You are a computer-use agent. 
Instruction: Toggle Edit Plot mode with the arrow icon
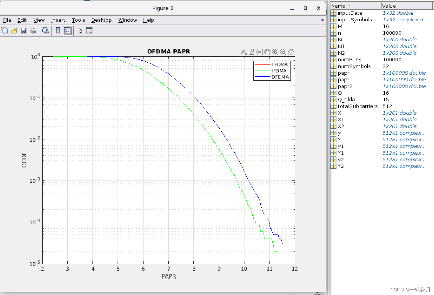click(x=80, y=31)
